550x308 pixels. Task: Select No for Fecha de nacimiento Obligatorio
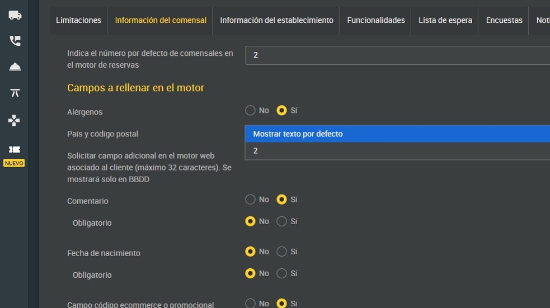click(x=251, y=273)
